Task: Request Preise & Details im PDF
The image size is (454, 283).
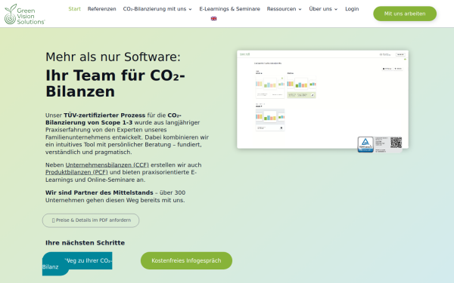Action: click(91, 220)
